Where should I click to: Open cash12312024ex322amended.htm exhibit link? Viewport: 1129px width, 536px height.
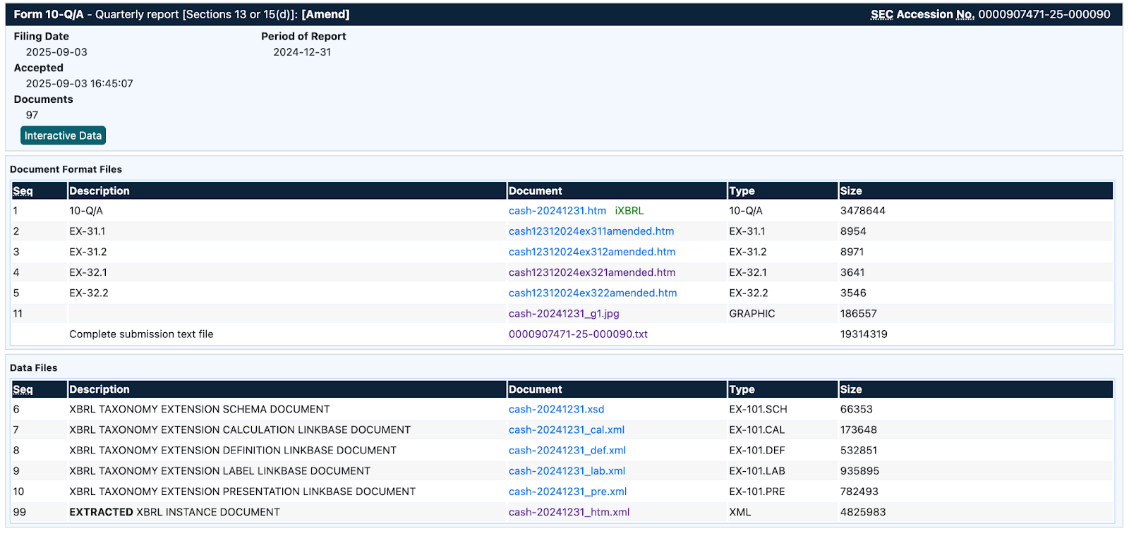pos(592,293)
